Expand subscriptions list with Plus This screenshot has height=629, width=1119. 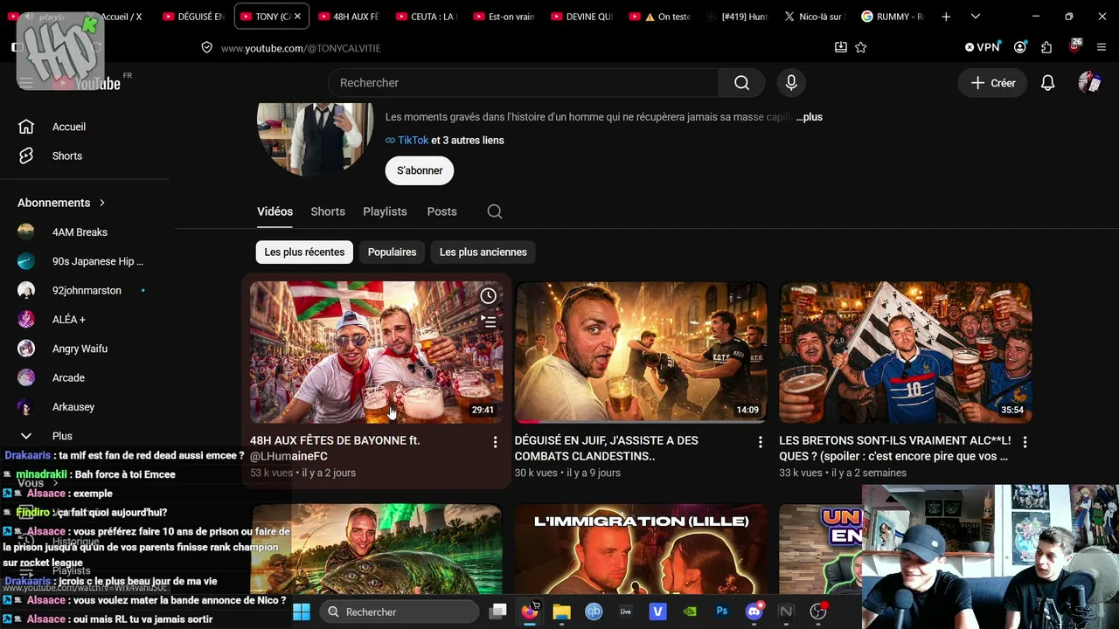click(61, 436)
